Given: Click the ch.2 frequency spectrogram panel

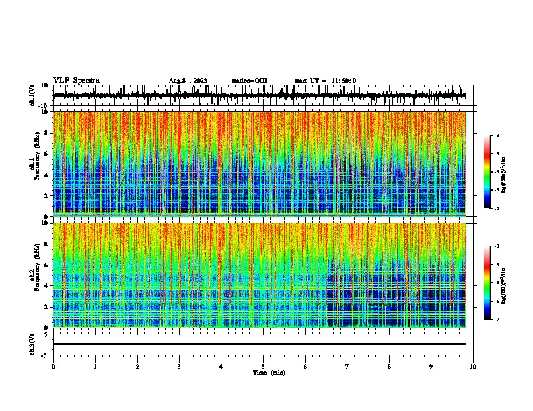Looking at the screenshot, I should [259, 275].
